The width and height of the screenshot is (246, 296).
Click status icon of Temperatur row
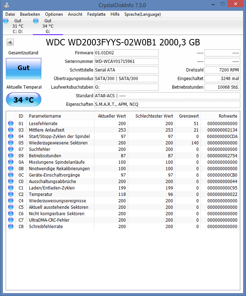[11, 194]
